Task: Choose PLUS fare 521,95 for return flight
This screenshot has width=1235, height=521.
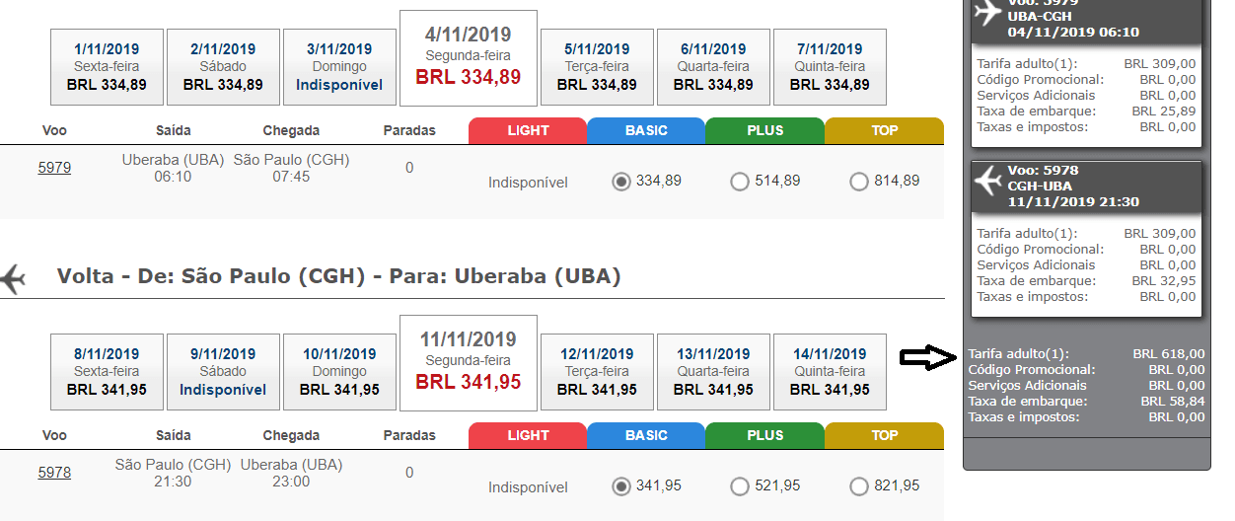Action: (739, 486)
